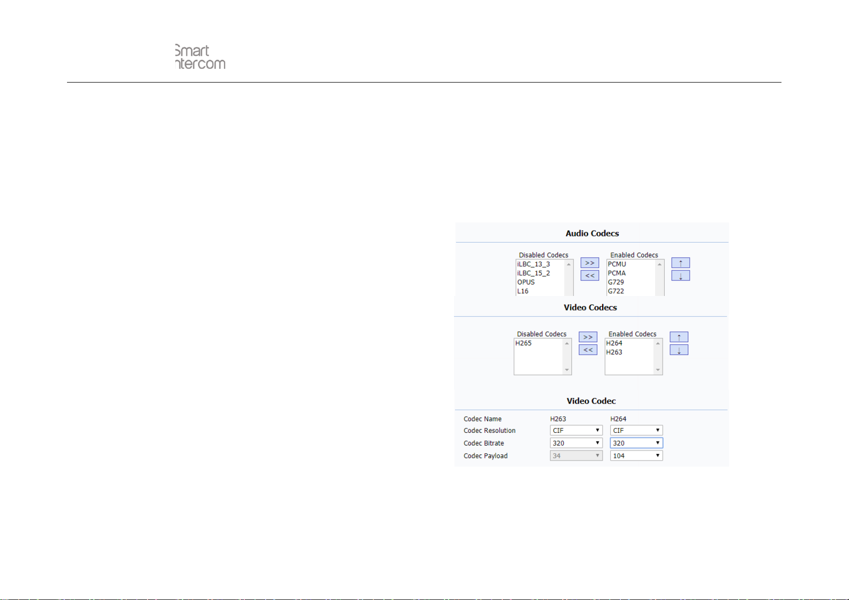The height and width of the screenshot is (600, 849).
Task: Move video codec up with arrow button
Action: point(679,337)
